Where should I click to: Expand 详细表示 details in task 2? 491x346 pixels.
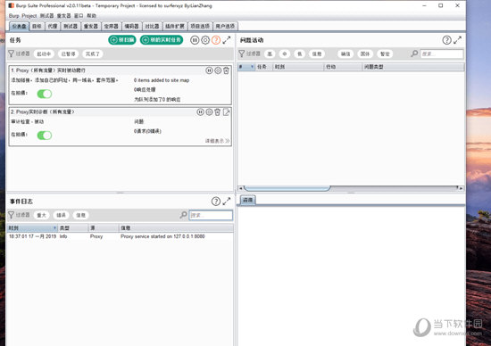click(217, 141)
